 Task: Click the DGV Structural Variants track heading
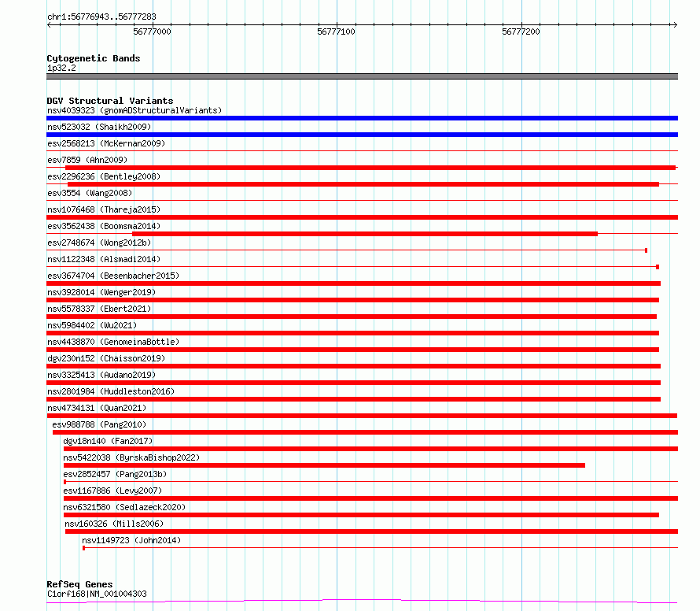click(x=110, y=101)
